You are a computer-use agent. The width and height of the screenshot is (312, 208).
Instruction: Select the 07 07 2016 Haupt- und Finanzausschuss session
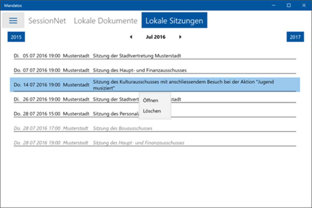pyautogui.click(x=100, y=70)
